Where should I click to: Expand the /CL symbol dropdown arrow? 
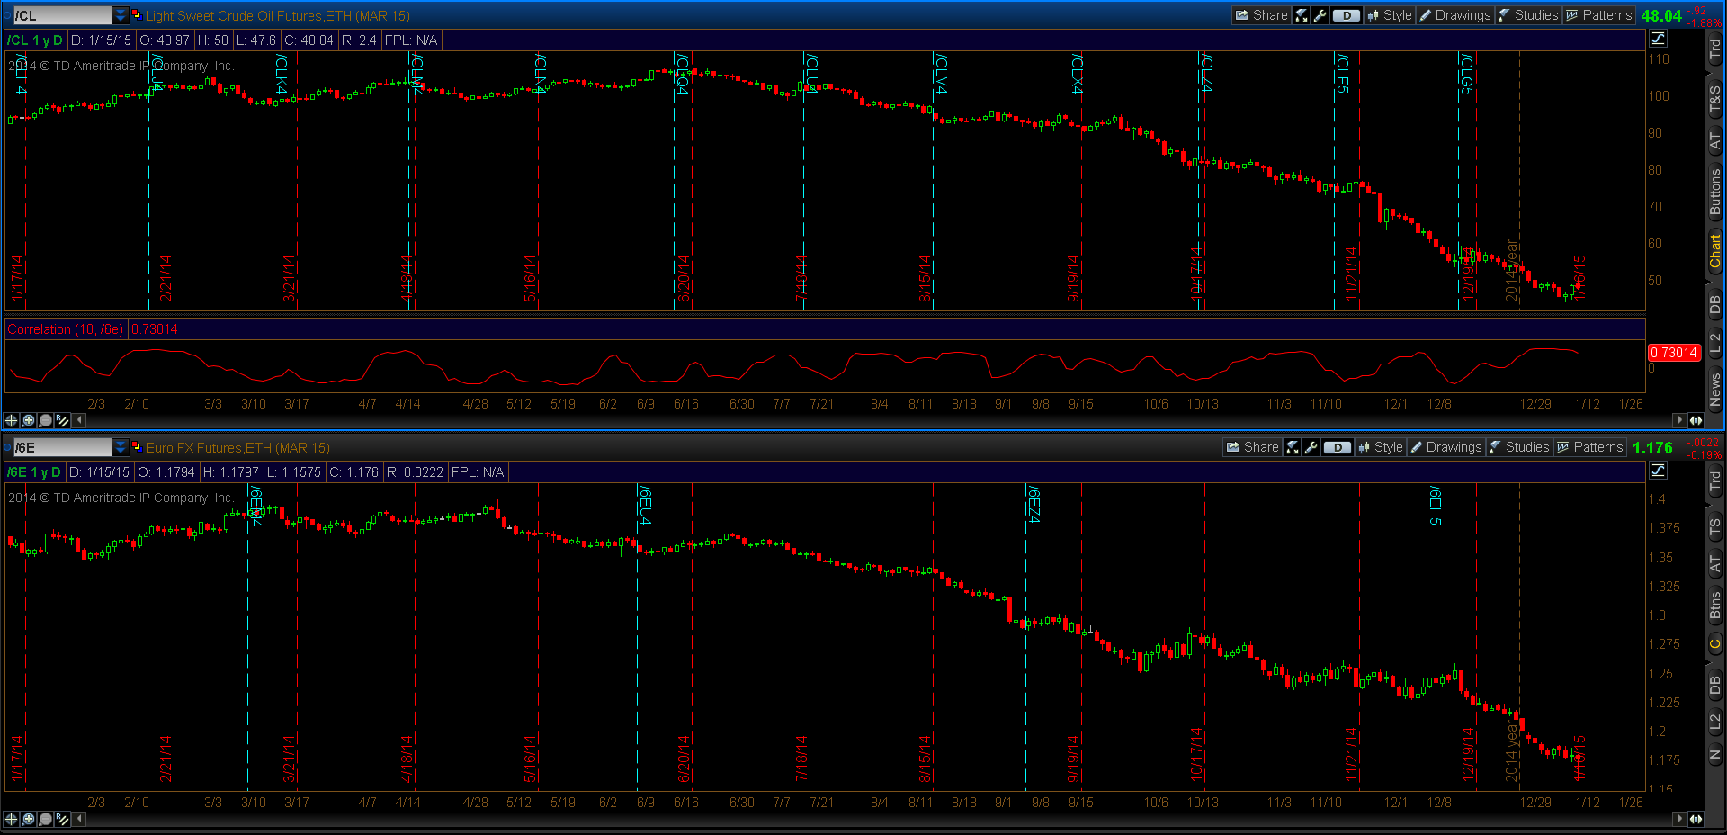tap(121, 15)
